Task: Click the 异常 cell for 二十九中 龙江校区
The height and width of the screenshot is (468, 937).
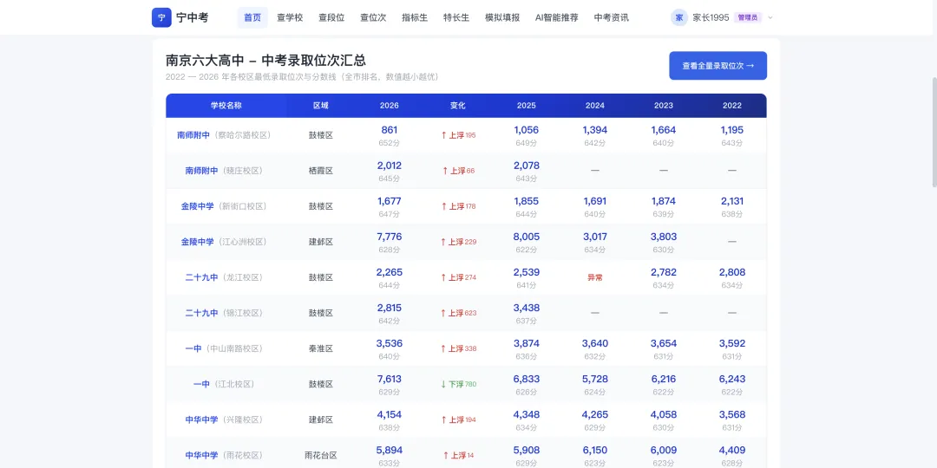Action: point(594,277)
